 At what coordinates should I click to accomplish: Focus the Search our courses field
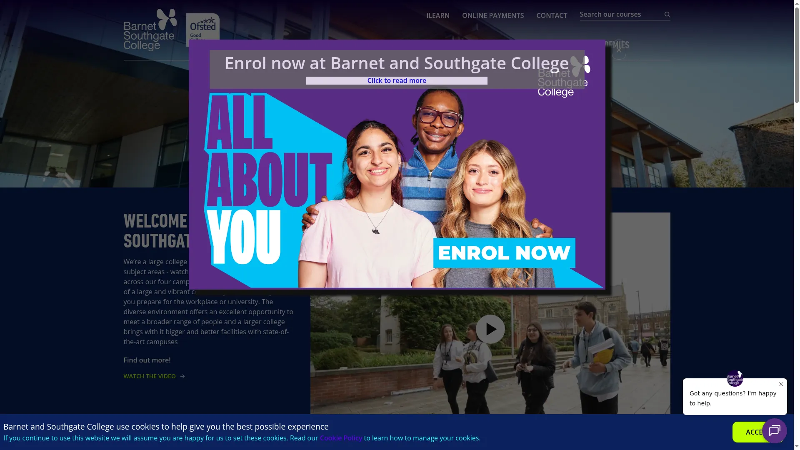620,15
